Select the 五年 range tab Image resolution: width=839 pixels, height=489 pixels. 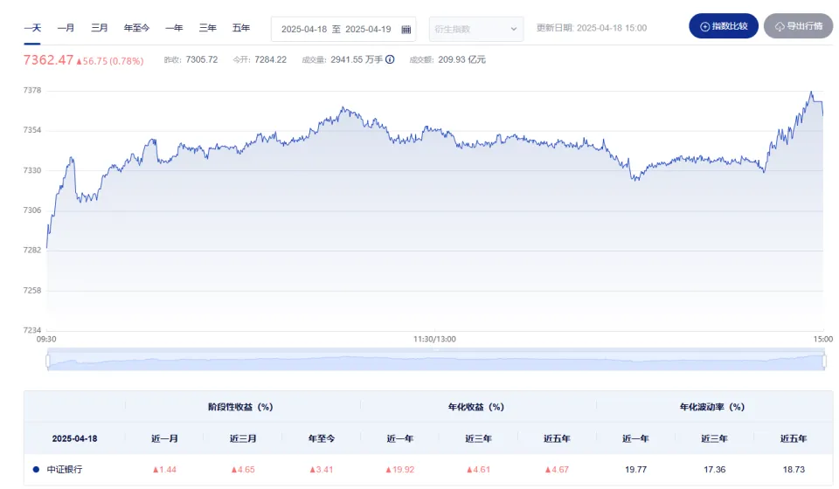[x=241, y=28]
